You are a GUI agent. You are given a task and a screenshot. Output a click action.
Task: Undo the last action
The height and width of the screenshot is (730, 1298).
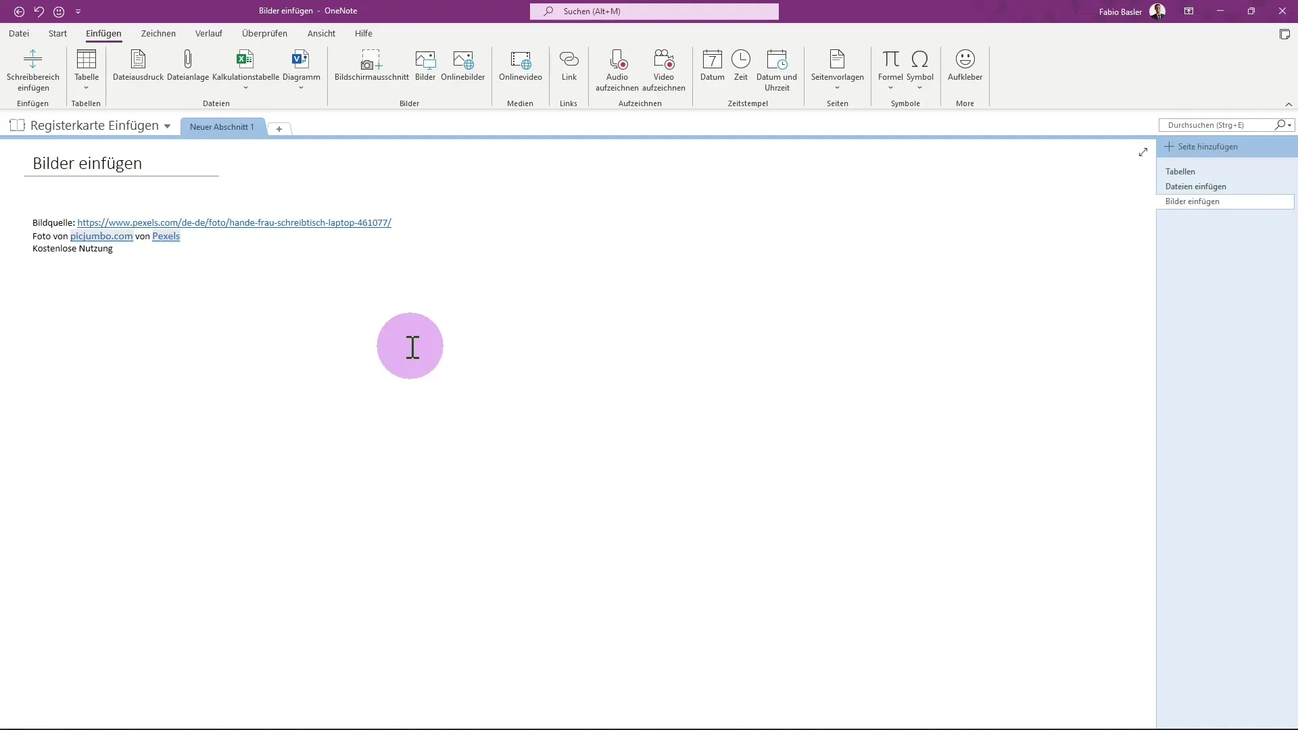click(39, 11)
